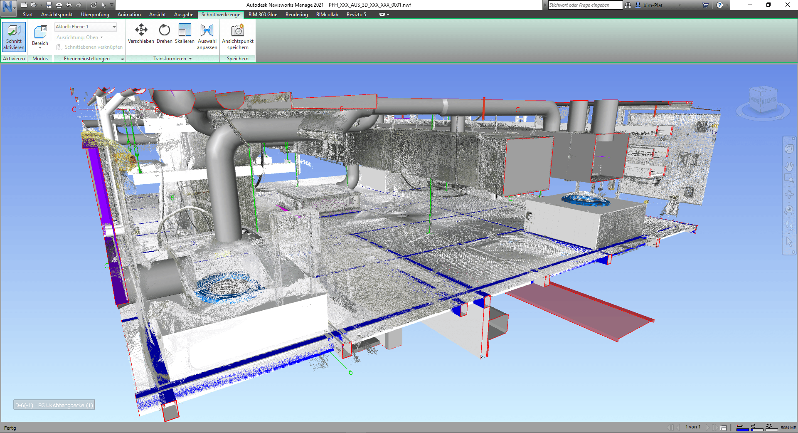Switch to the Rendering ribbon tab
Viewport: 798px width, 433px height.
[296, 15]
